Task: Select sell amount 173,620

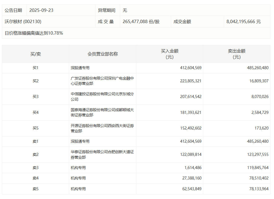Action: 261,128
